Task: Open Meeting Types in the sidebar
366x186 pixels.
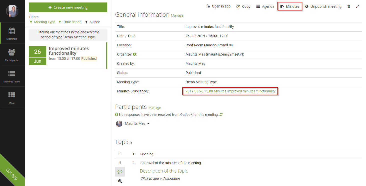Action: click(12, 76)
